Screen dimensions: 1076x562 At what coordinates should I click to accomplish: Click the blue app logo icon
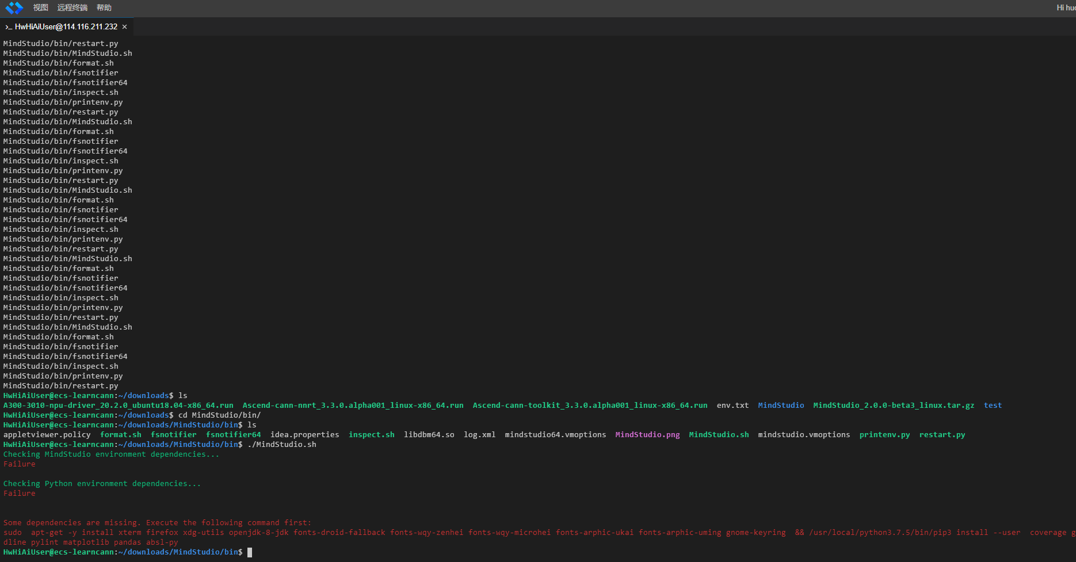tap(14, 8)
